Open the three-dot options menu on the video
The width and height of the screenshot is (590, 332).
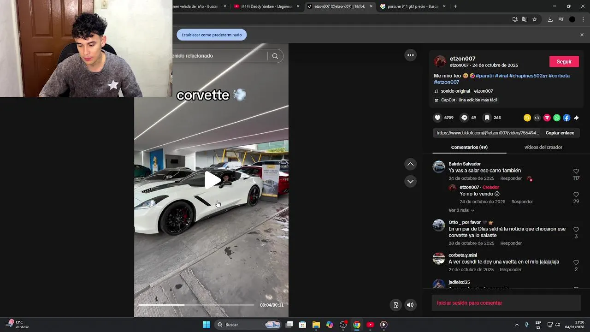pyautogui.click(x=410, y=55)
